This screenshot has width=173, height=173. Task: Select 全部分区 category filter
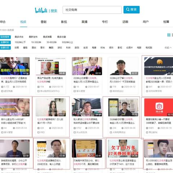(x=5, y=48)
